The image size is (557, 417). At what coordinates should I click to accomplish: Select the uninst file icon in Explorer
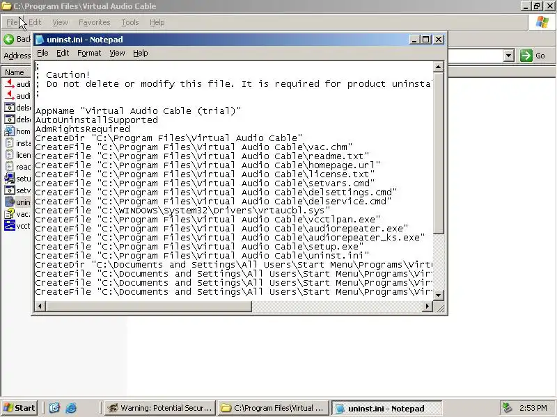pos(10,202)
